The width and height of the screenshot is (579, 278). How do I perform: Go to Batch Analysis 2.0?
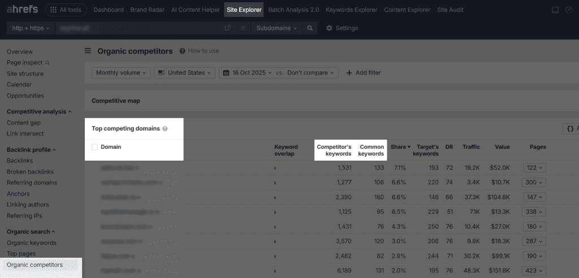[293, 10]
